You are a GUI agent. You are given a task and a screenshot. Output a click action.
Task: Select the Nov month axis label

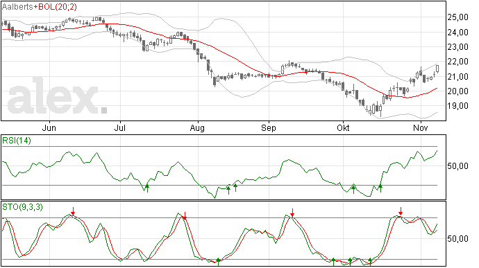[421, 127]
